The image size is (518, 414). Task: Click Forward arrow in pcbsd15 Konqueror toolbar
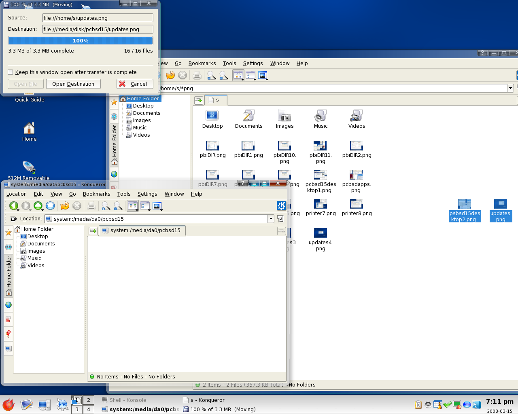26,206
